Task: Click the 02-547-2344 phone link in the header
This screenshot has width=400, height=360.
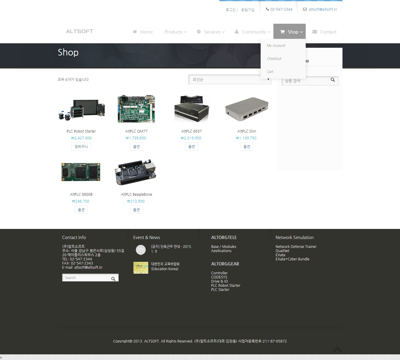Action: 281,9
